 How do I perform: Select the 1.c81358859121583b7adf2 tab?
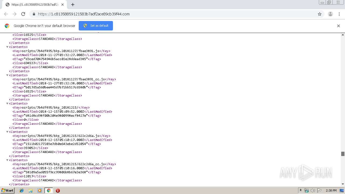coord(34,5)
